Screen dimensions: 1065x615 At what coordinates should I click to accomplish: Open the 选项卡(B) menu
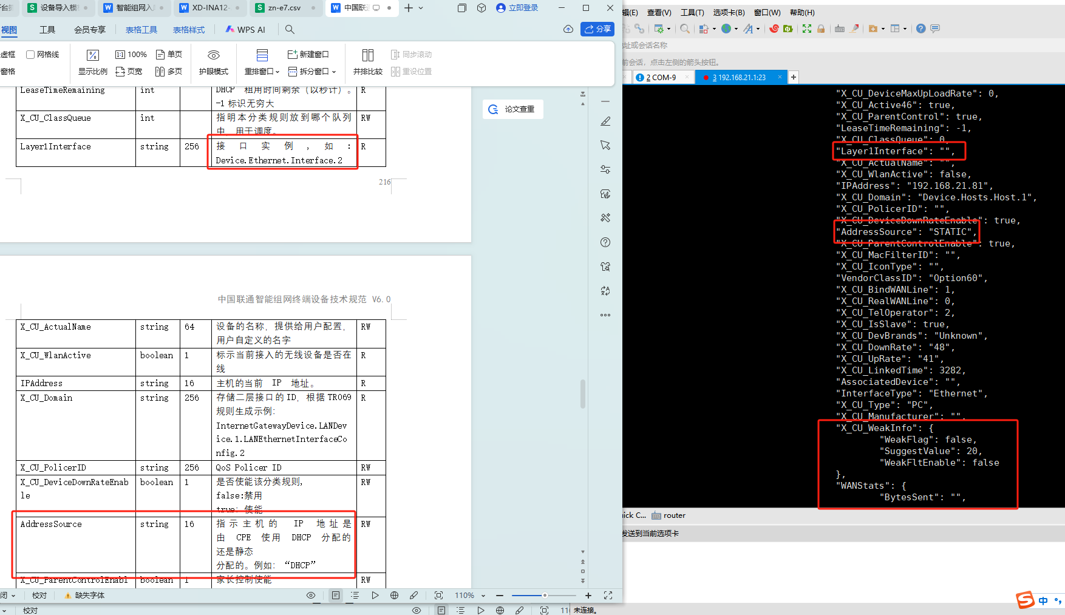[729, 12]
